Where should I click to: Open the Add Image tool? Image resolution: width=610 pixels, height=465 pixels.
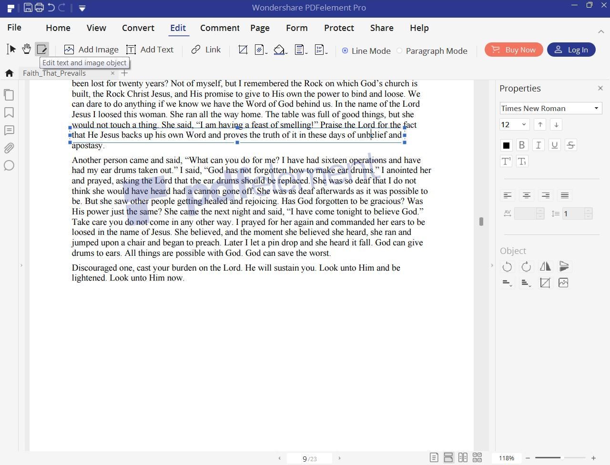91,49
